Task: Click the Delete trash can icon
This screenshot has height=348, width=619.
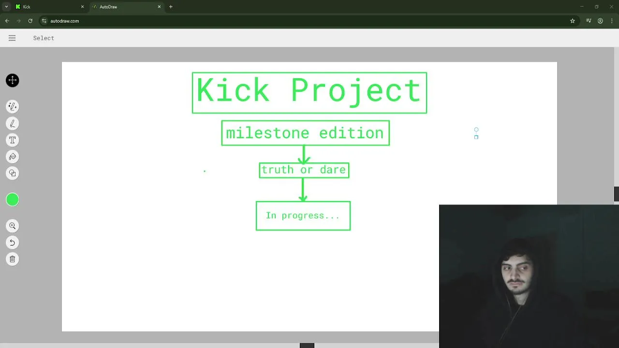Action: (13, 259)
